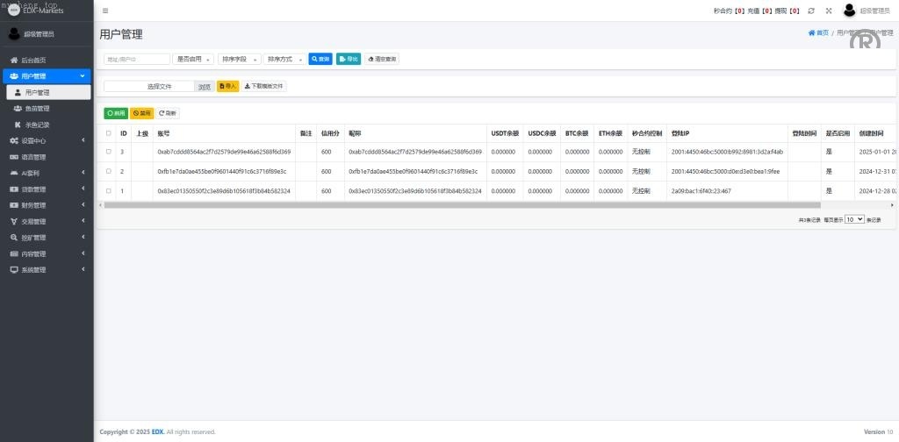Open the records-per-page dropdown showing 10
899x442 pixels.
tap(854, 219)
